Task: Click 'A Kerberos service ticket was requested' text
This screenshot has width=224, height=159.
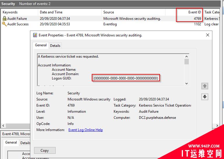Action: (x=68, y=56)
